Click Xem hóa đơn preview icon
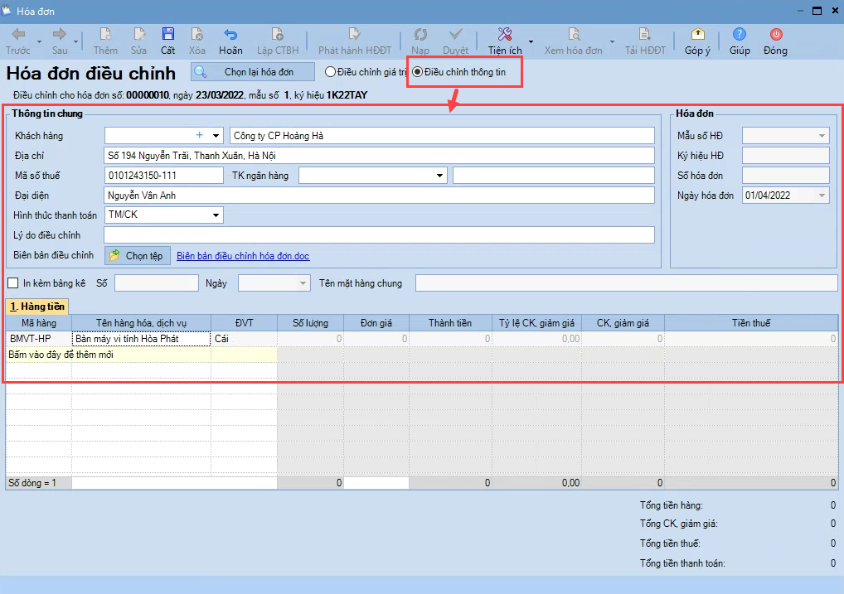 pos(573,41)
